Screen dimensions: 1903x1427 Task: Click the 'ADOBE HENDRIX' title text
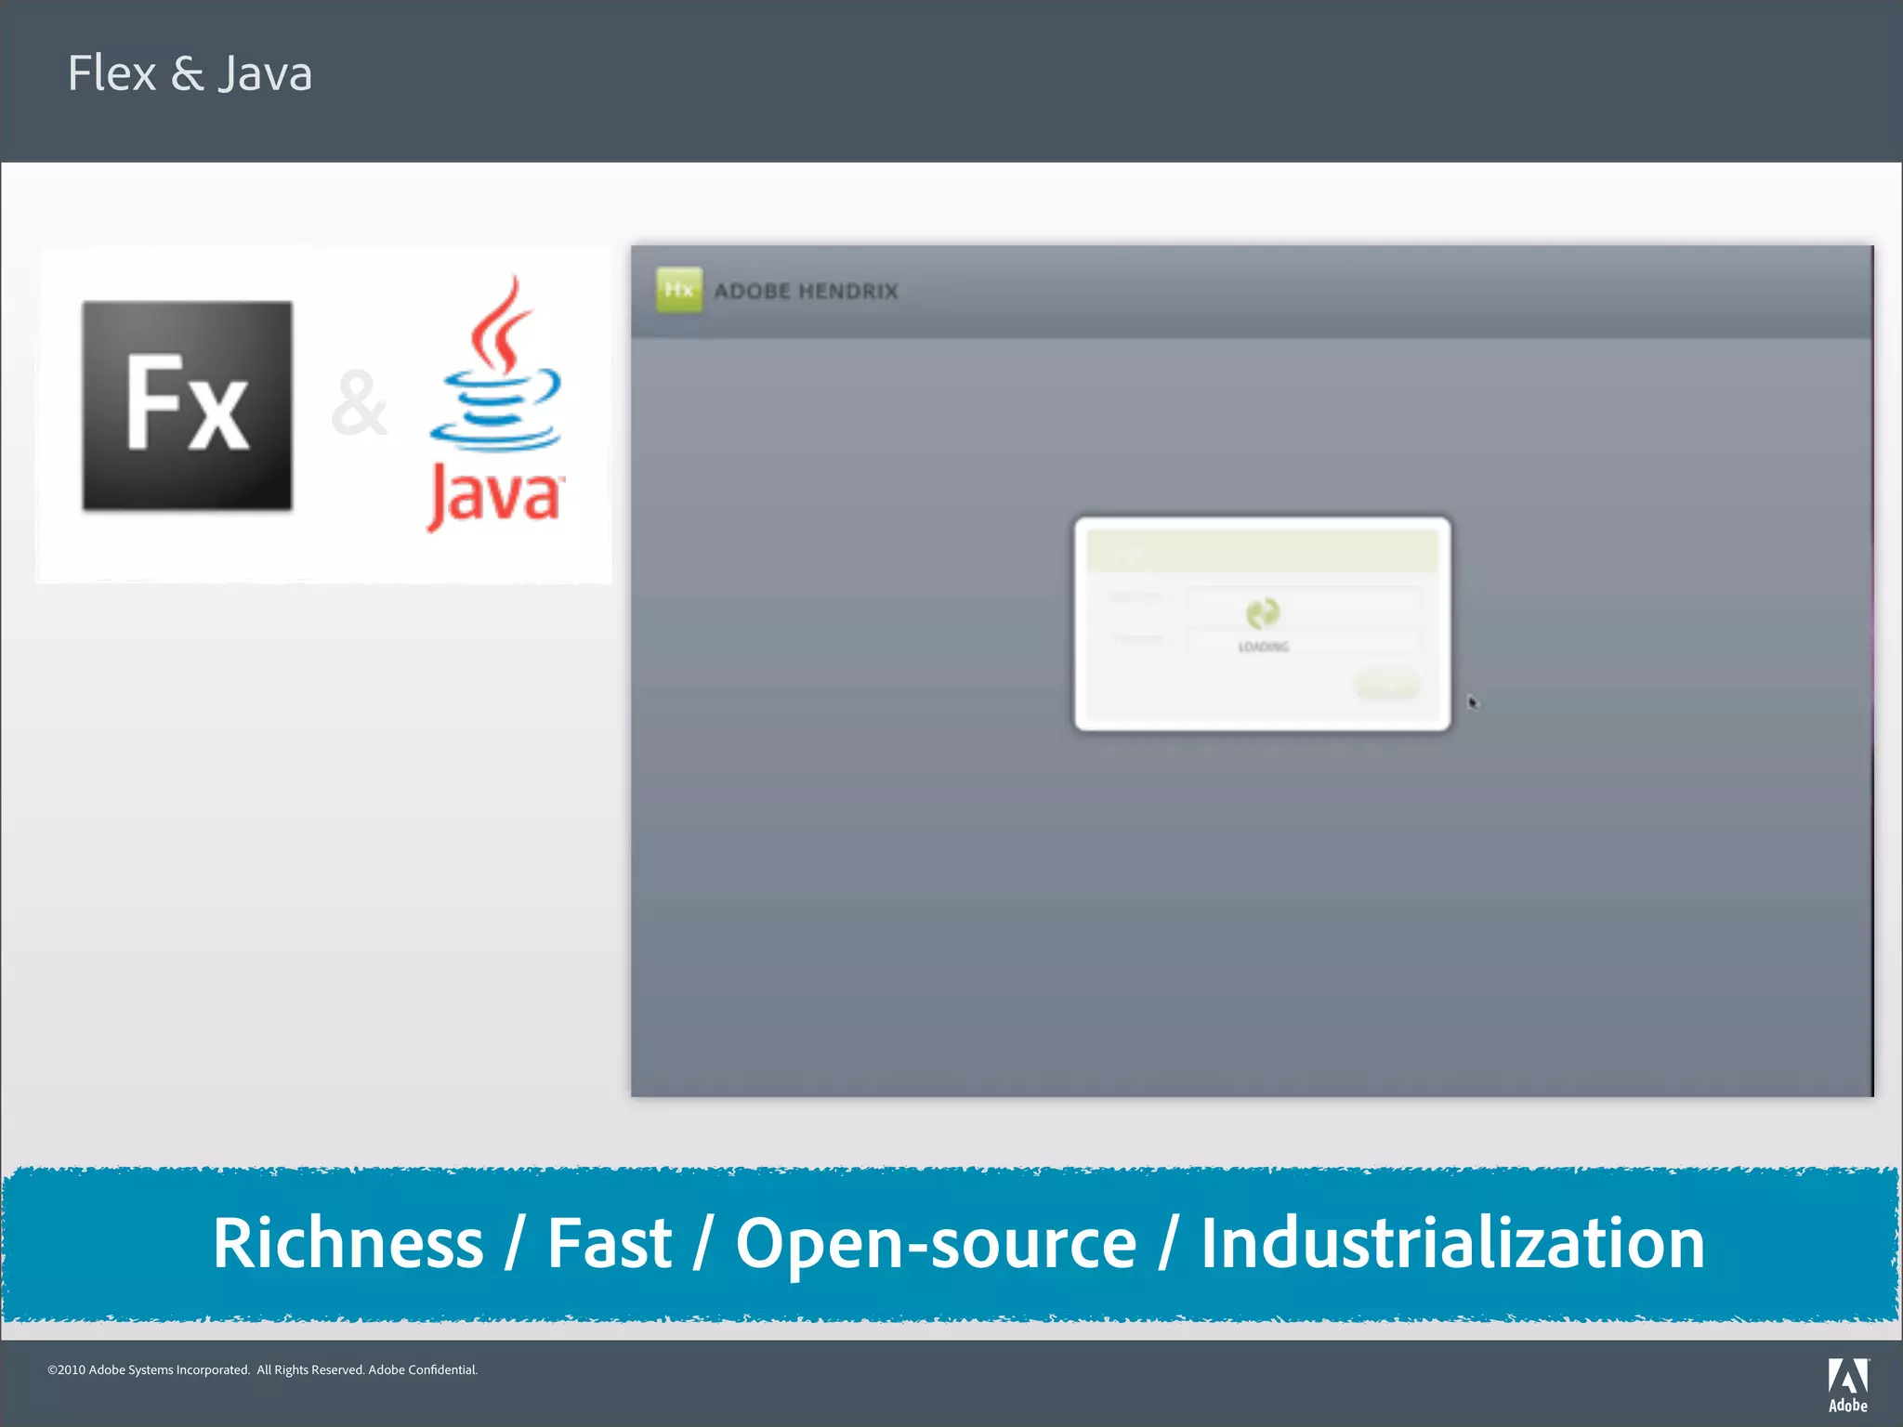pyautogui.click(x=807, y=291)
